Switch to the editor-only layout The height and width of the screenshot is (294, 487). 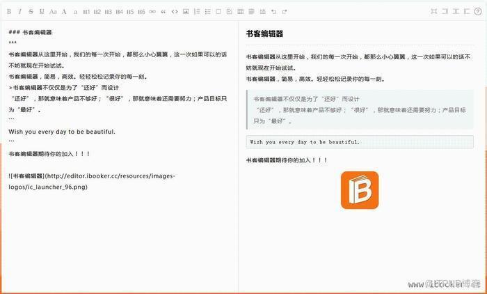coord(445,12)
